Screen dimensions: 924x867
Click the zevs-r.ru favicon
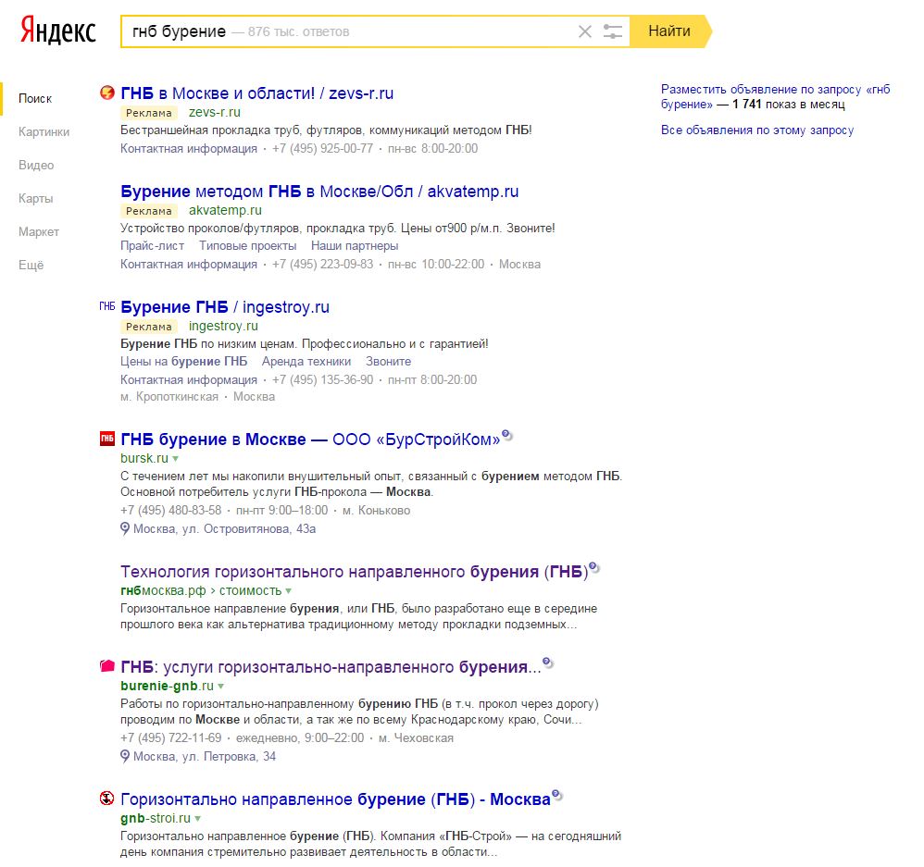[x=106, y=93]
